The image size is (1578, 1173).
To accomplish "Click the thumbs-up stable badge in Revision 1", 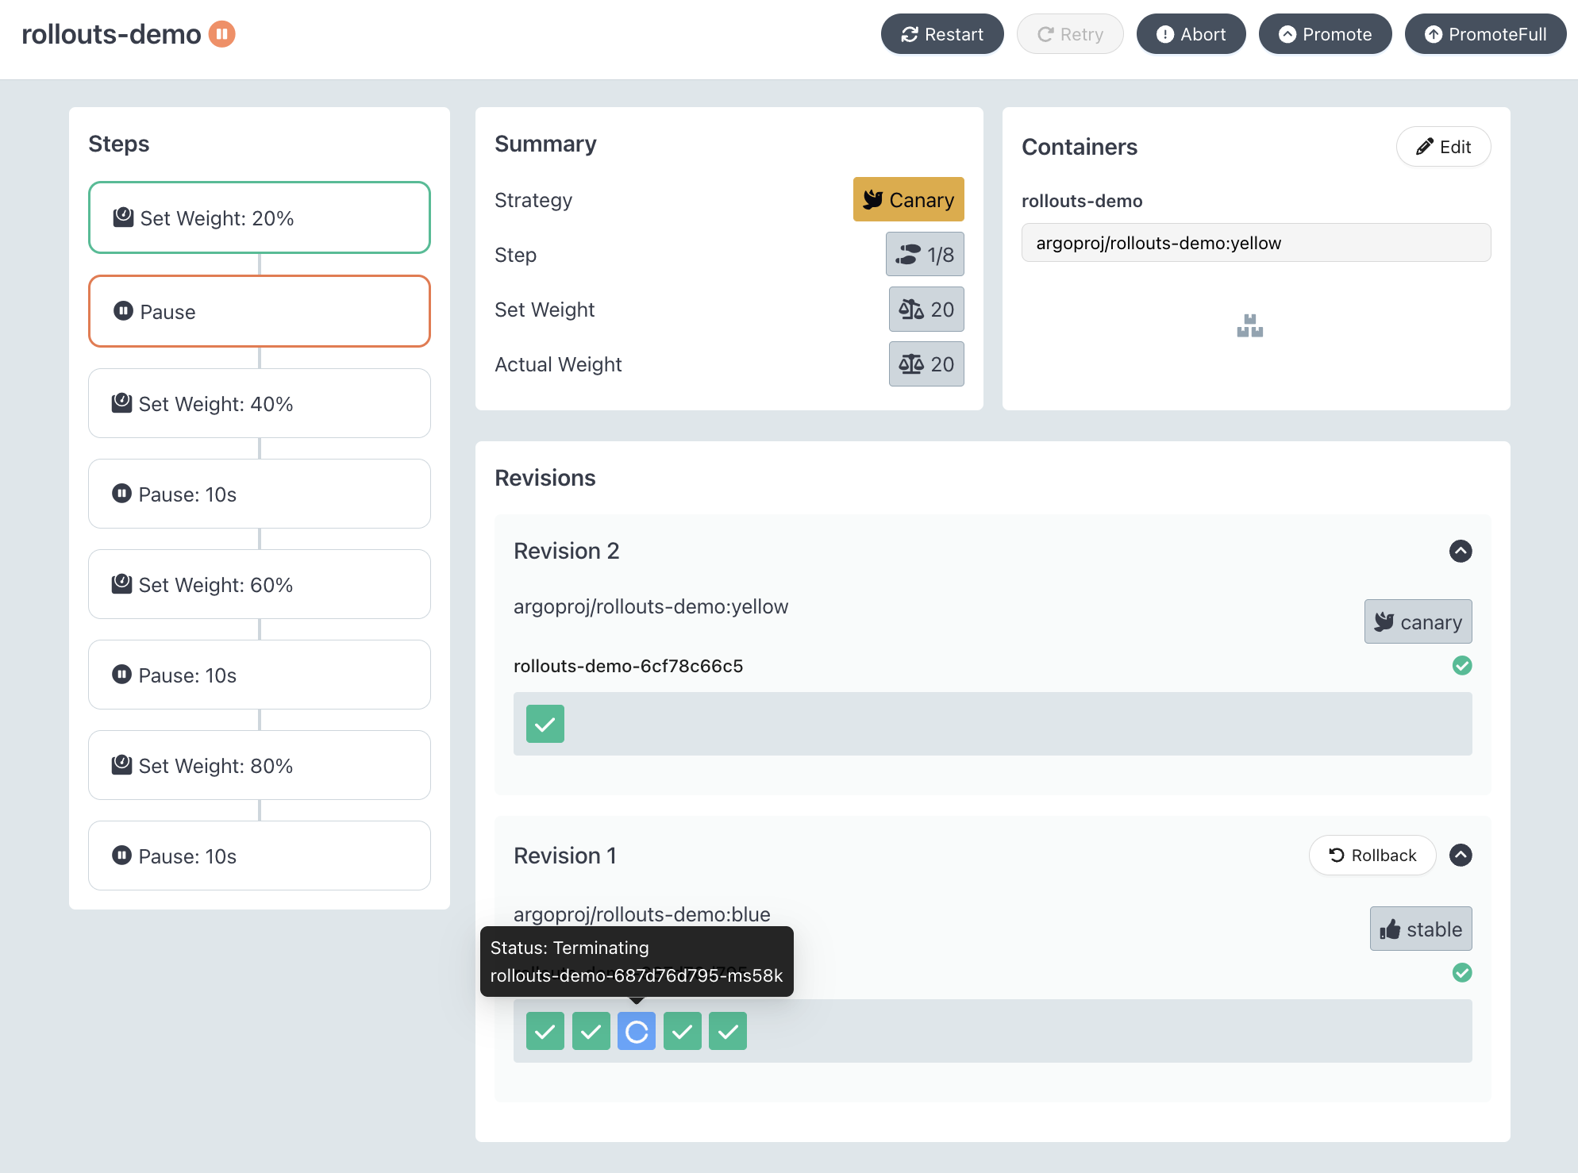I will [1420, 929].
